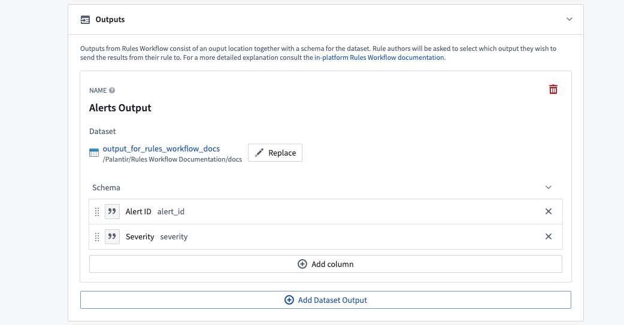This screenshot has width=624, height=325.
Task: Delete the Alerts Output via trash icon
Action: coord(553,90)
